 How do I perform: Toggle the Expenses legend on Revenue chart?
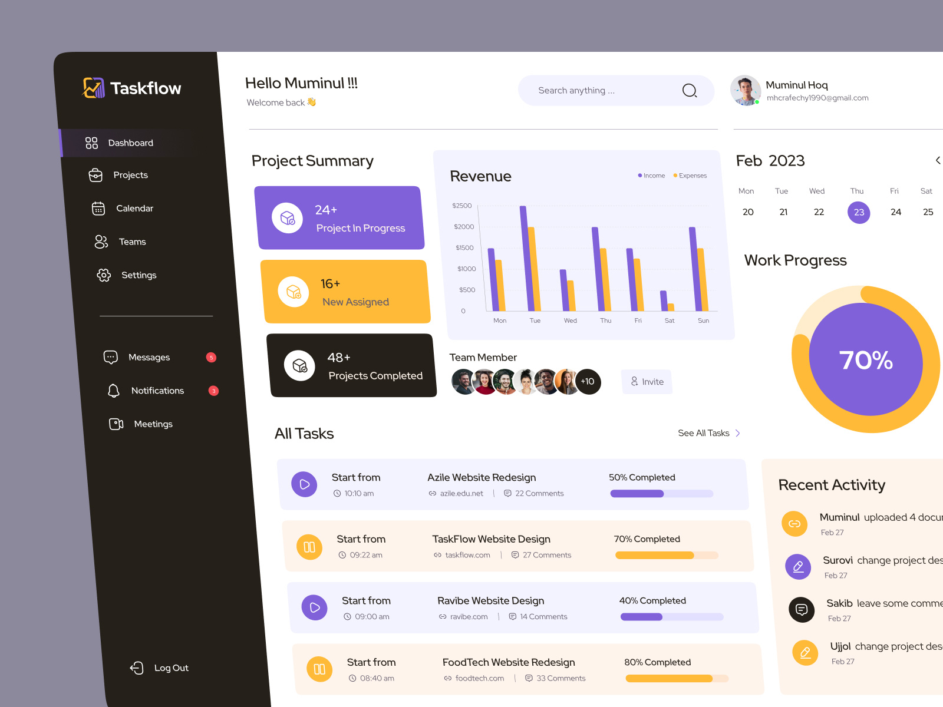tap(690, 175)
